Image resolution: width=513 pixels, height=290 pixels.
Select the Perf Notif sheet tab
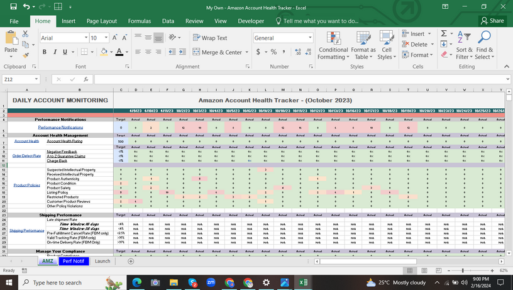coord(74,261)
